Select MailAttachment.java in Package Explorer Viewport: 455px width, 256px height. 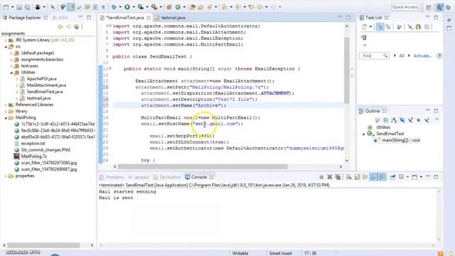tap(46, 85)
